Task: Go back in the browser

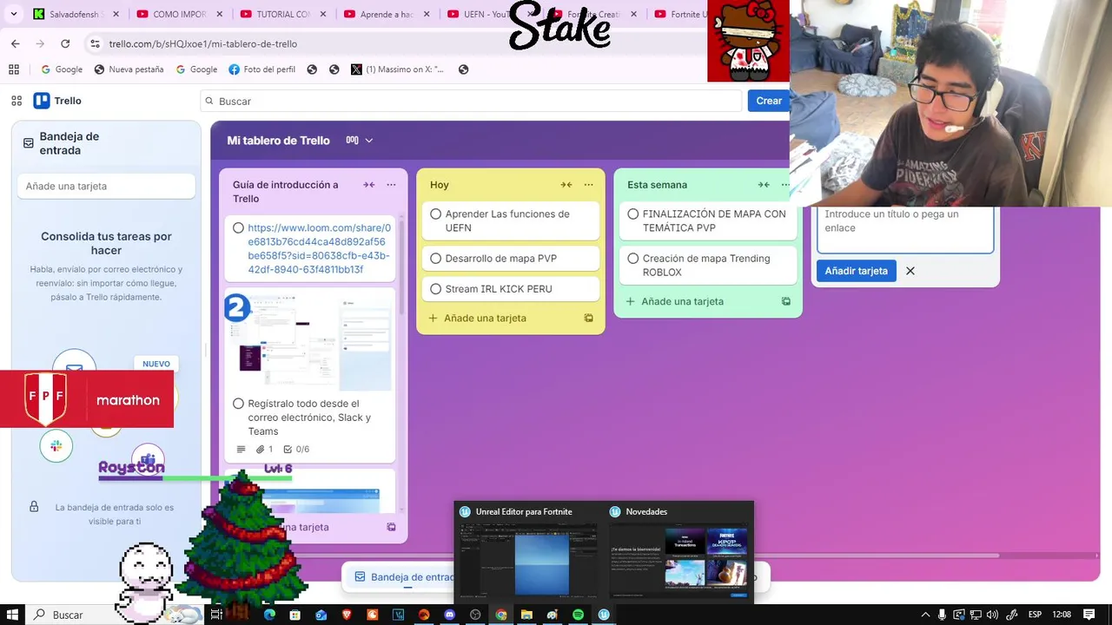Action: click(15, 43)
